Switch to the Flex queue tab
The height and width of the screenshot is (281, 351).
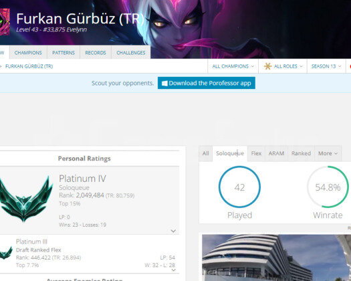click(x=256, y=153)
